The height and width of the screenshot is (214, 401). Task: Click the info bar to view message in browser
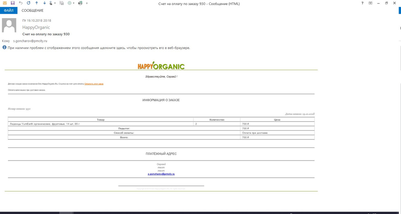click(x=99, y=48)
